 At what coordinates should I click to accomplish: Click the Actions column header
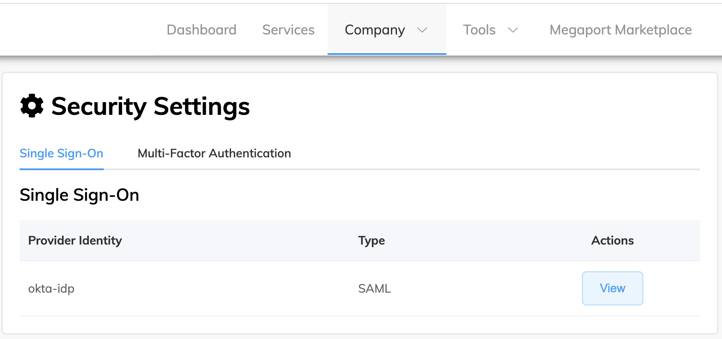coord(612,241)
